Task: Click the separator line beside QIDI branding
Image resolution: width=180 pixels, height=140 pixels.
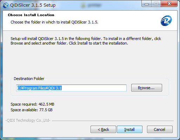Action: coord(113,121)
